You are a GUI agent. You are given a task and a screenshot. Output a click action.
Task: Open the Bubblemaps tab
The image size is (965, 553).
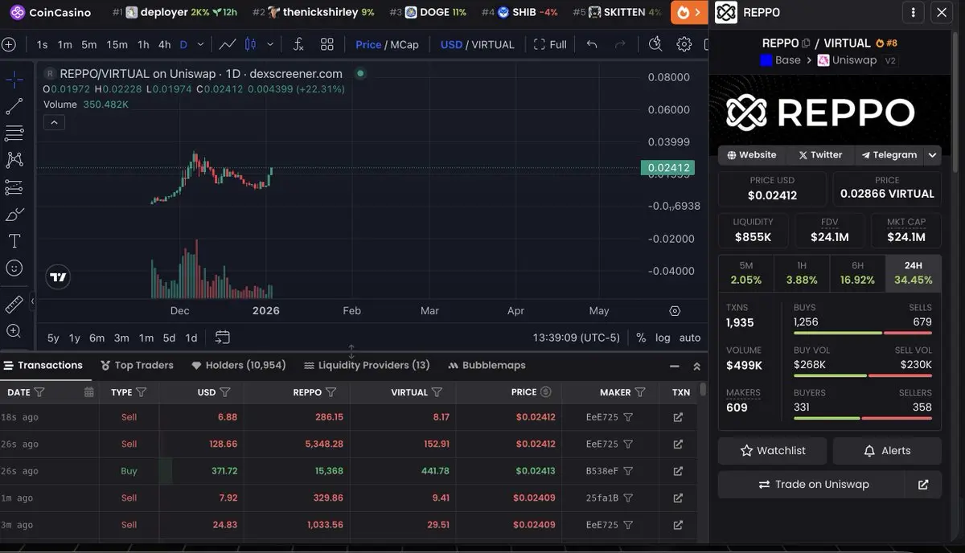pyautogui.click(x=487, y=365)
